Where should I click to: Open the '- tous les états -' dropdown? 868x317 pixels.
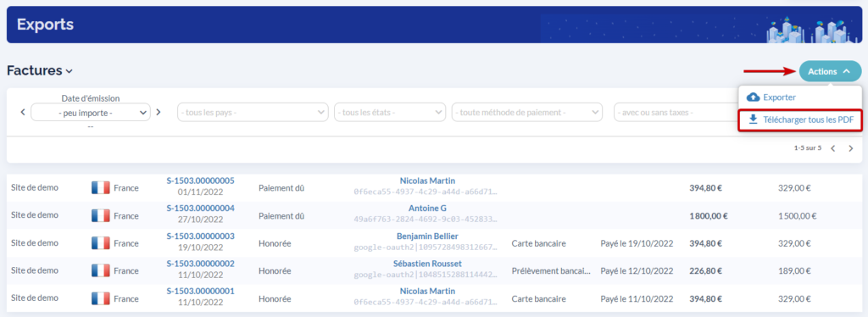390,112
